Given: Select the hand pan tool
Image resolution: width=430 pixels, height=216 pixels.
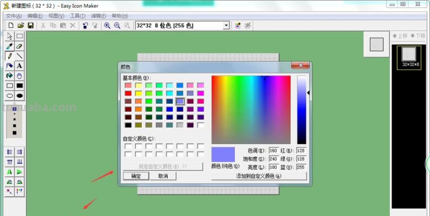Looking at the screenshot, I should (x=19, y=76).
